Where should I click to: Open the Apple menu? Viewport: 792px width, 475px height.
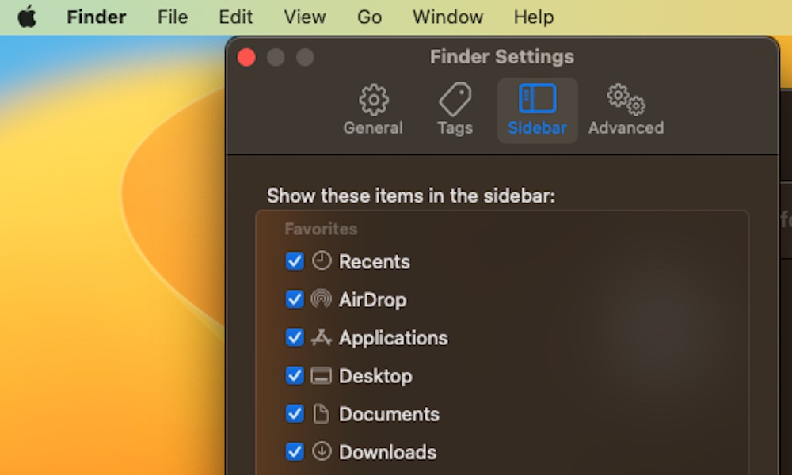(x=27, y=17)
